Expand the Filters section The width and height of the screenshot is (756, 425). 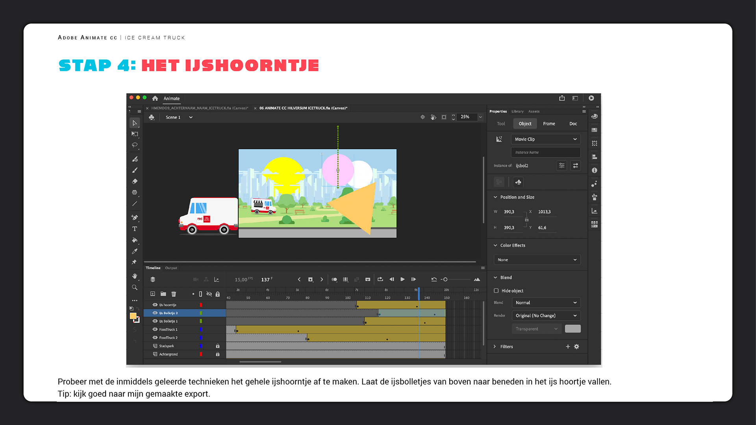point(495,347)
